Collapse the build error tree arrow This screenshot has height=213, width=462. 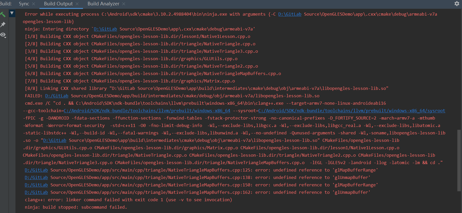point(12,13)
